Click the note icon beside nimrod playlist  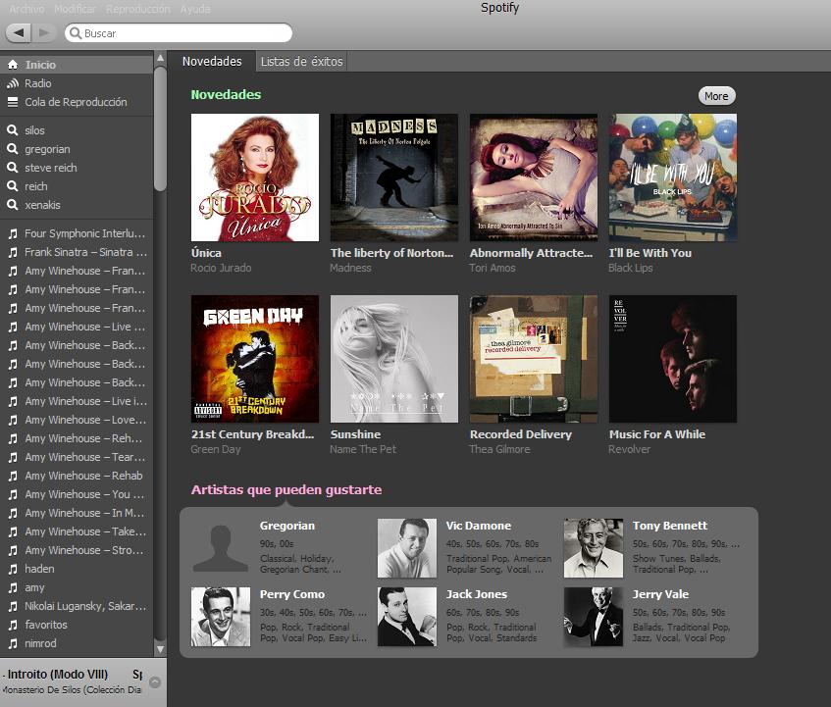point(13,643)
